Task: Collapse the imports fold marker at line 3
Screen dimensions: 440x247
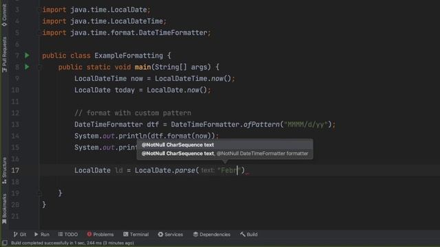Action: pyautogui.click(x=40, y=10)
